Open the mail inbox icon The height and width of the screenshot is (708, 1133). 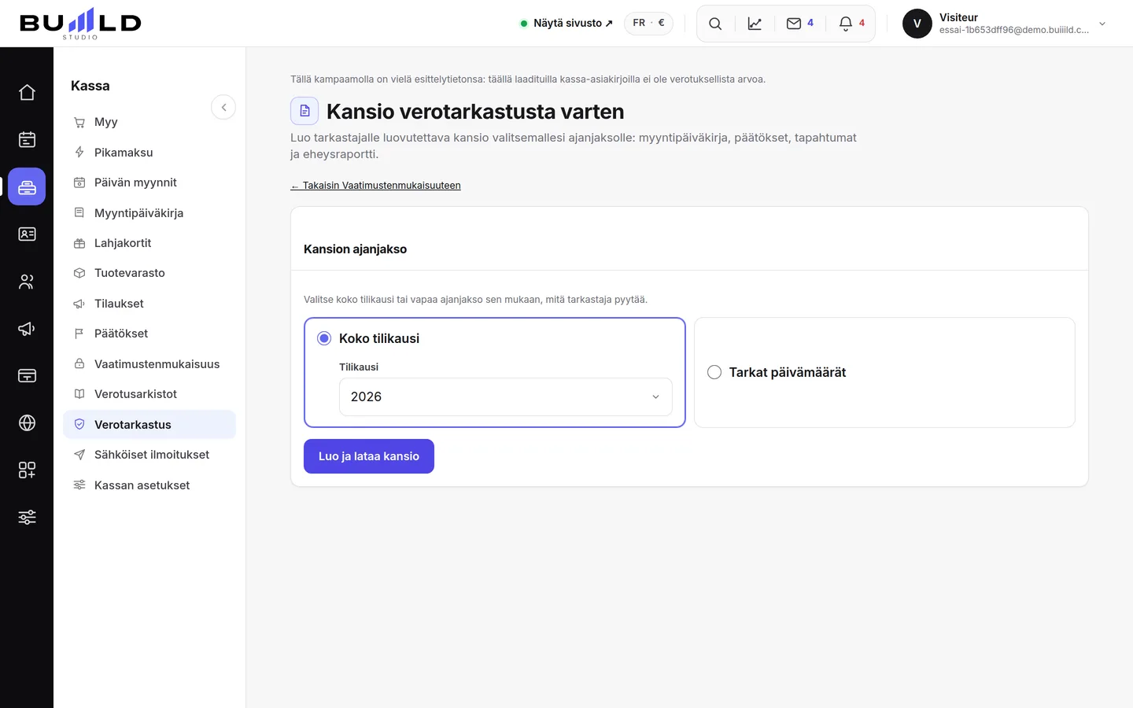click(x=794, y=24)
